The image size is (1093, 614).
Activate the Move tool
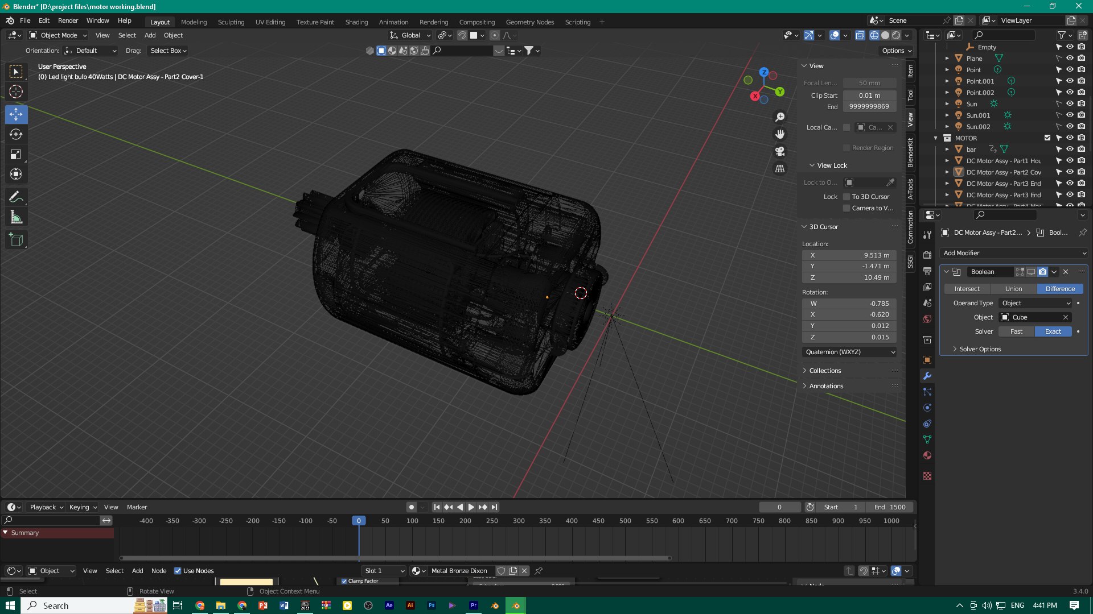point(16,114)
